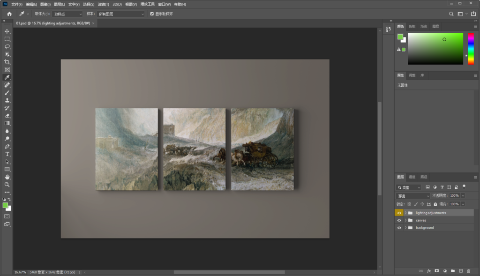The height and width of the screenshot is (276, 480).
Task: Select the Brush tool
Action: point(7,93)
